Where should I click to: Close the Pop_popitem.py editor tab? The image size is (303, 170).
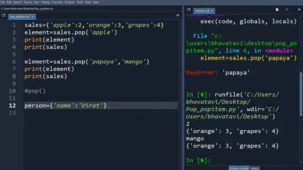(33, 17)
